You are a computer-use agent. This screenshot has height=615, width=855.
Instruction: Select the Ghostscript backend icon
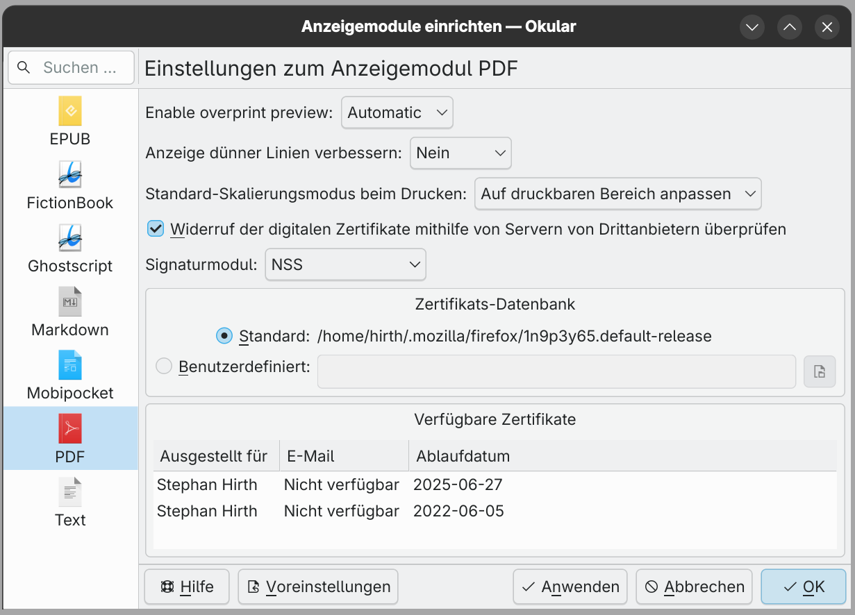coord(70,238)
